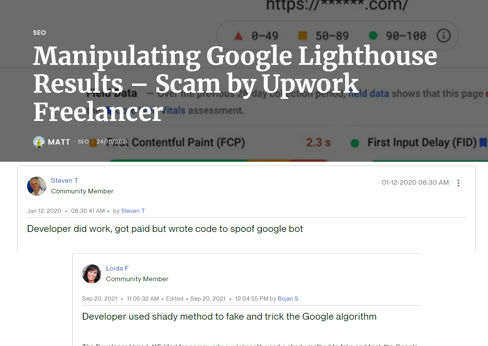This screenshot has height=346, width=488.
Task: Click the SEO tag next to MATT
Action: pos(83,142)
